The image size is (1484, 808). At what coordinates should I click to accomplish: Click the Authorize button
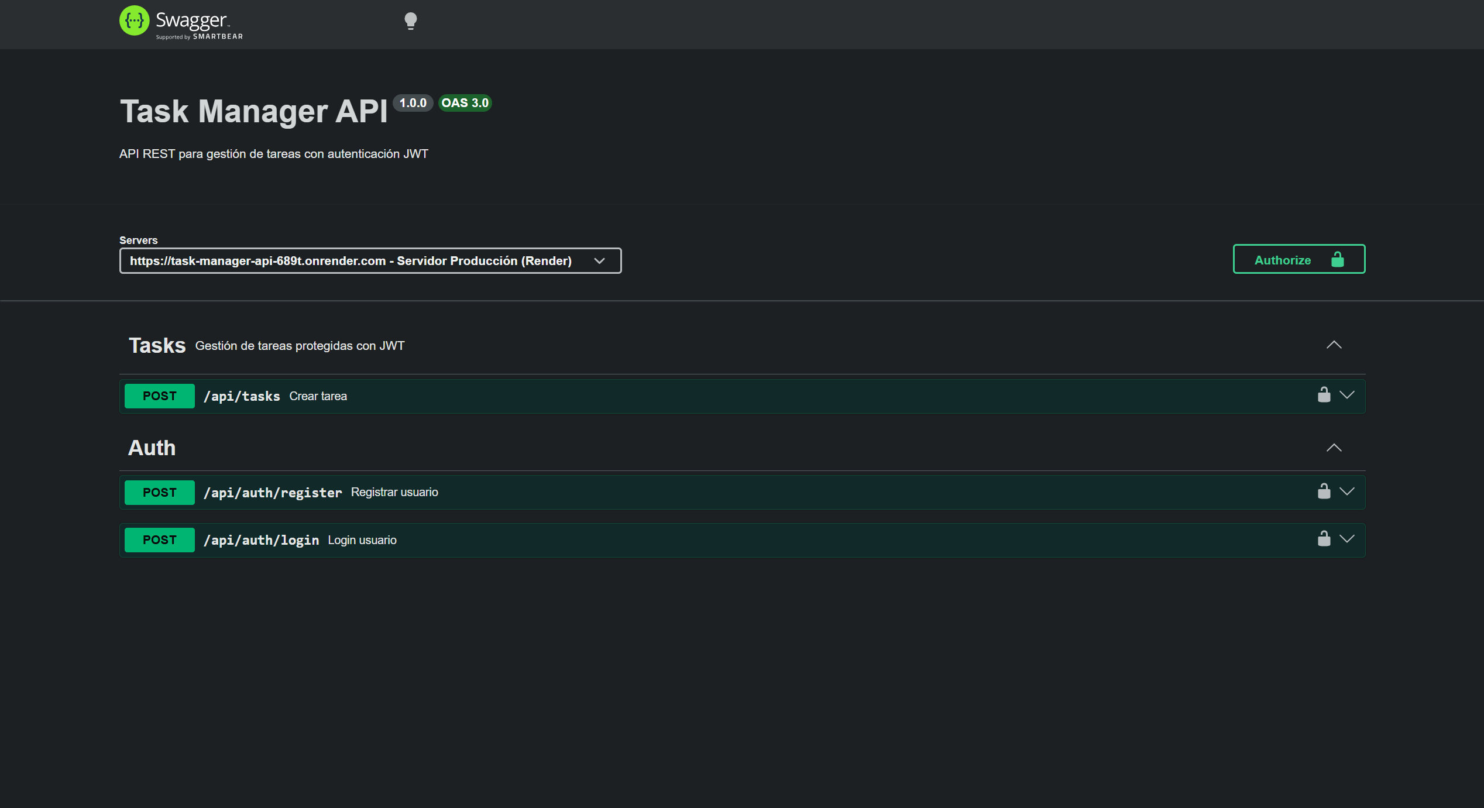point(1299,259)
